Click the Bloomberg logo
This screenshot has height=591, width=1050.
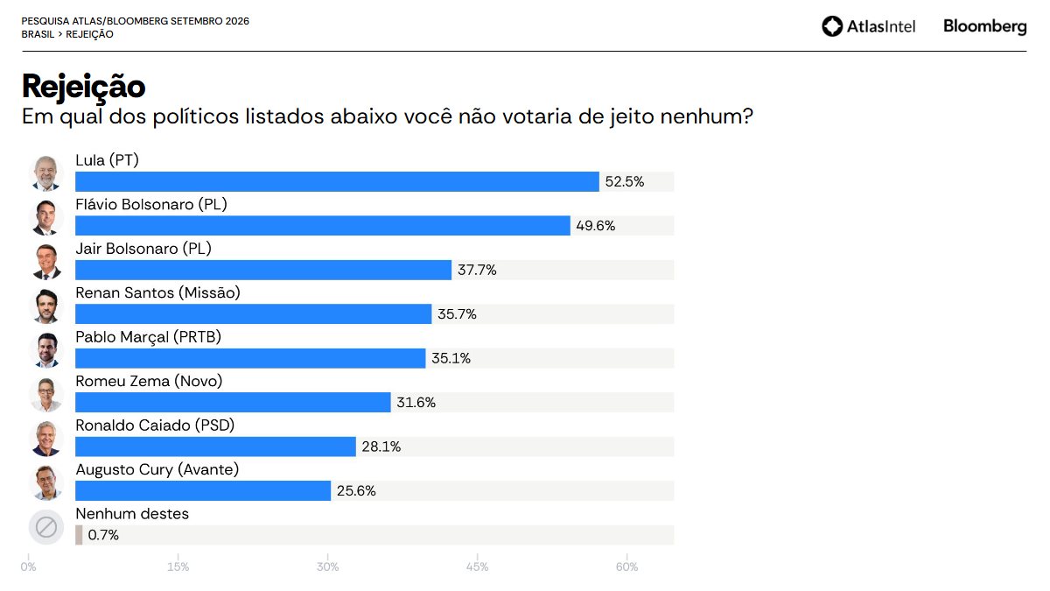pos(984,26)
